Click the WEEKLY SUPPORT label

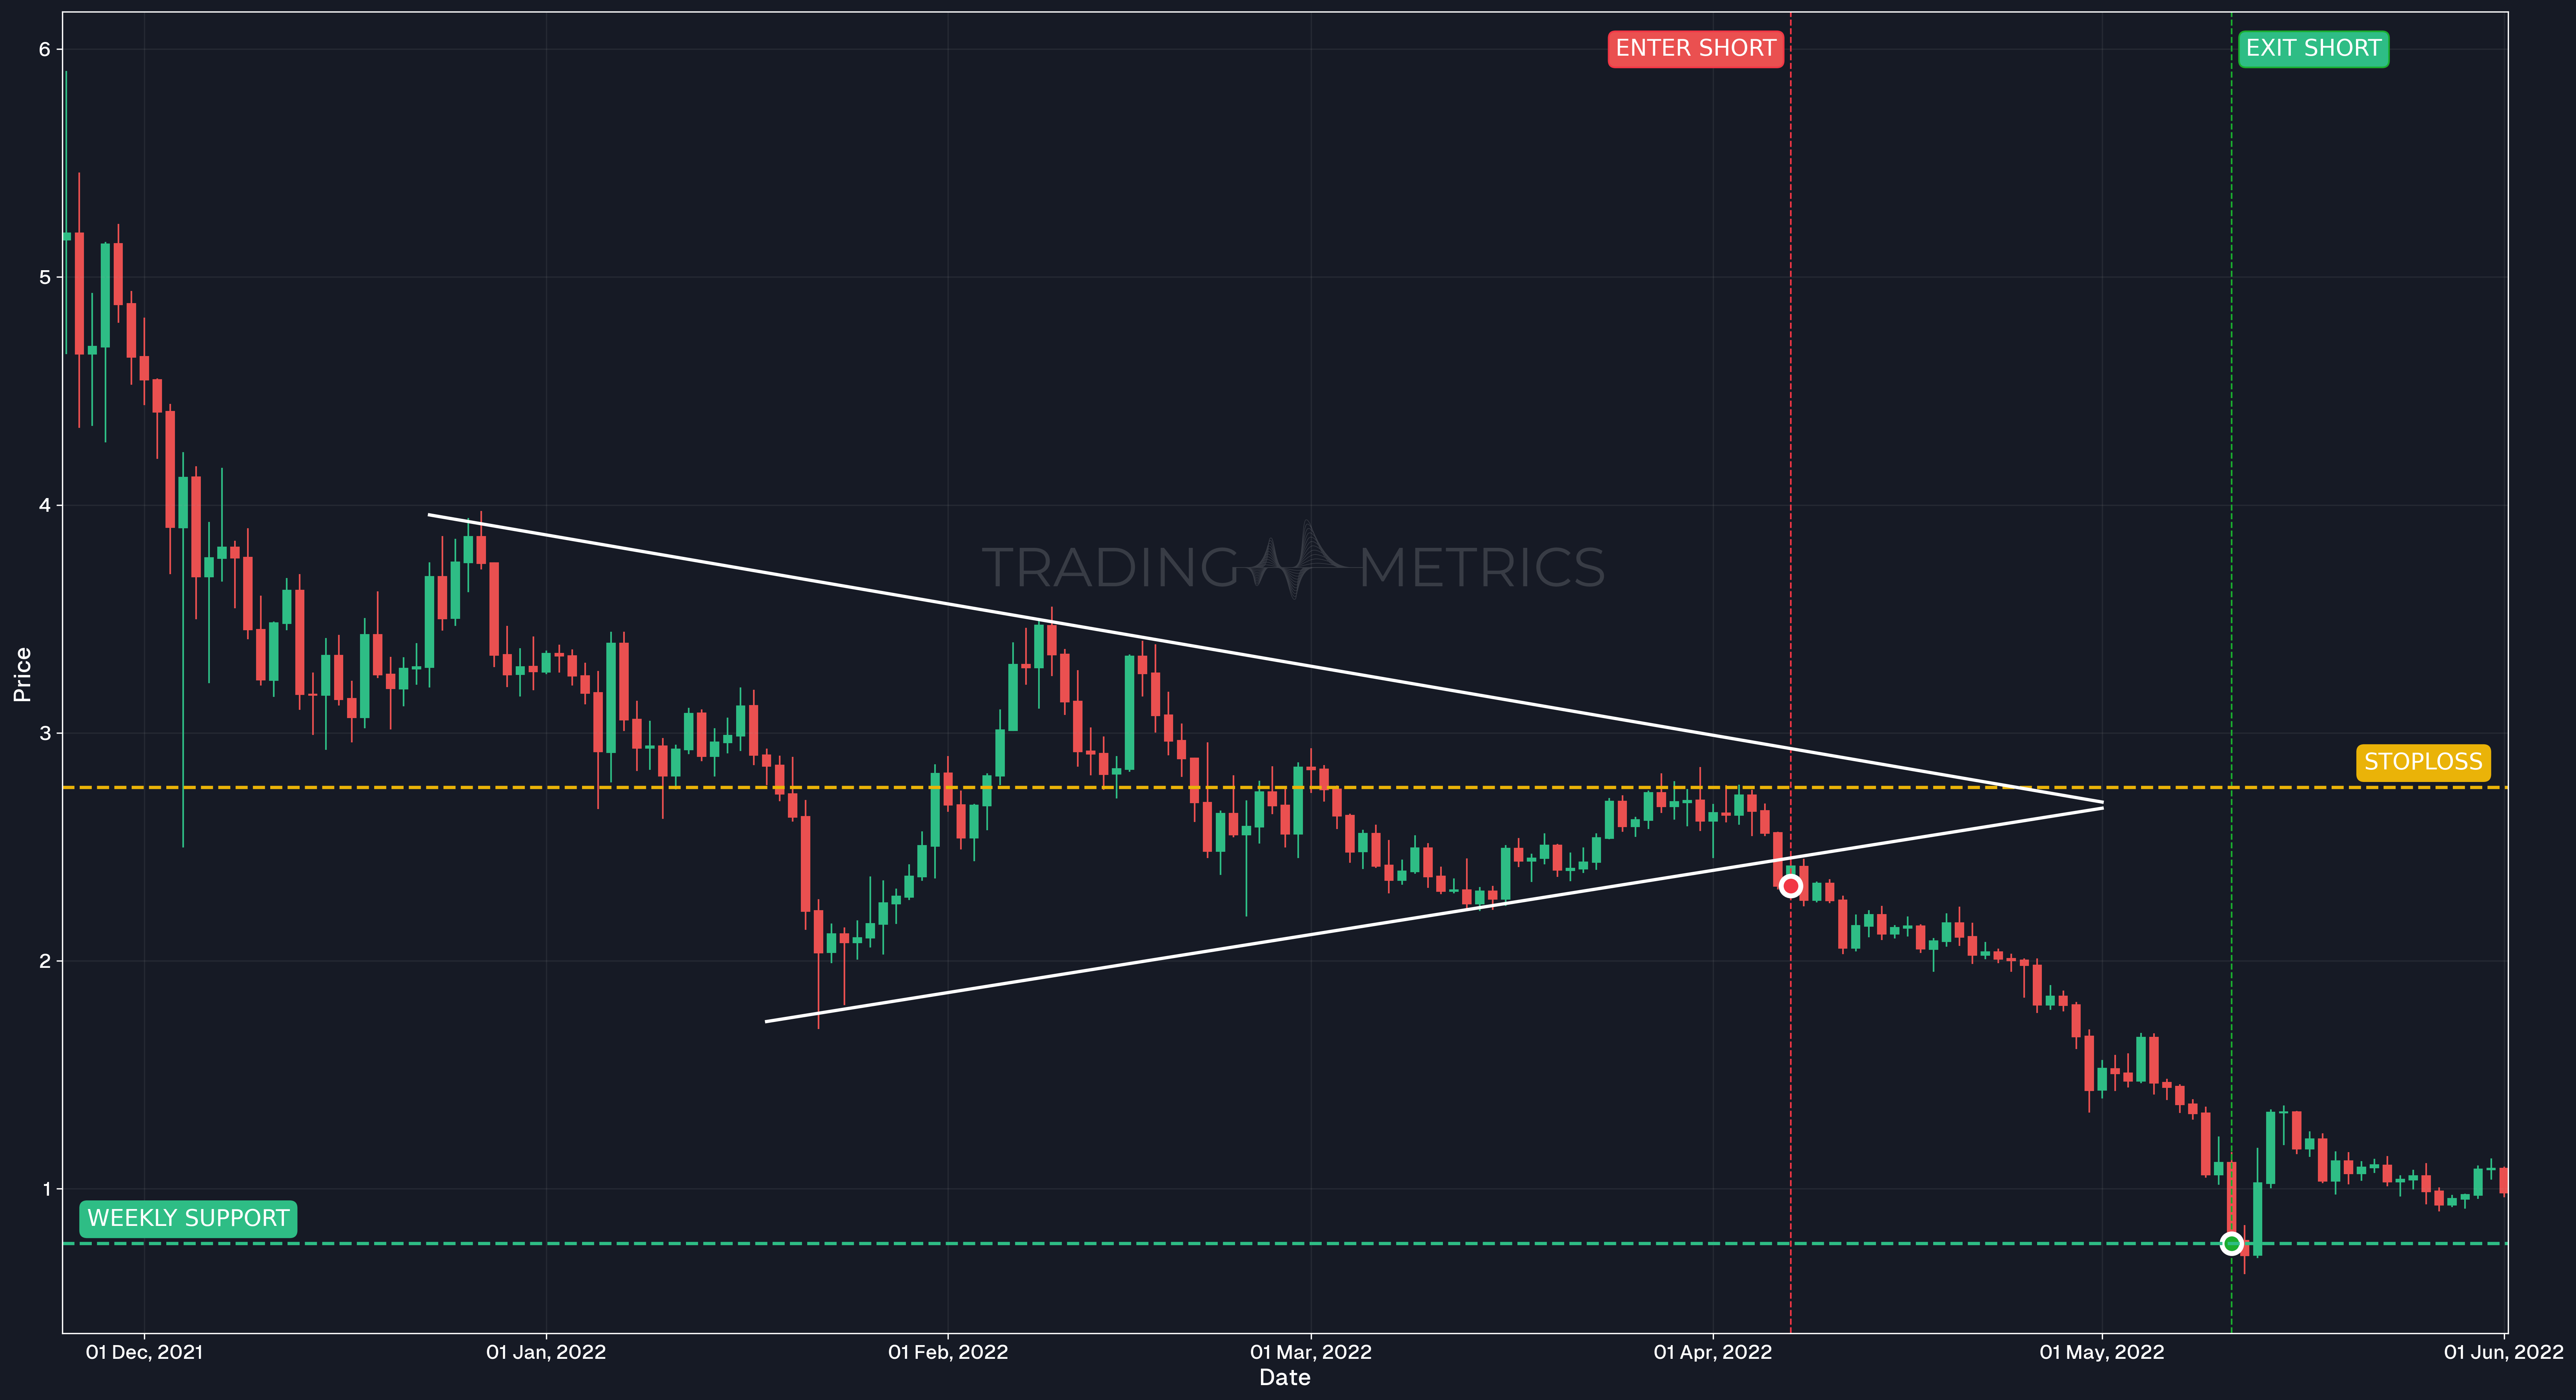pos(188,1218)
